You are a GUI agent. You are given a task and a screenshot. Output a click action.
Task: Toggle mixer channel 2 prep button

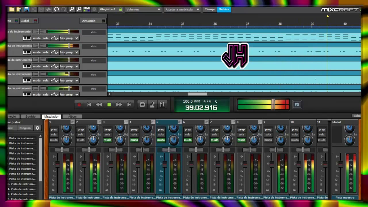pos(81,129)
